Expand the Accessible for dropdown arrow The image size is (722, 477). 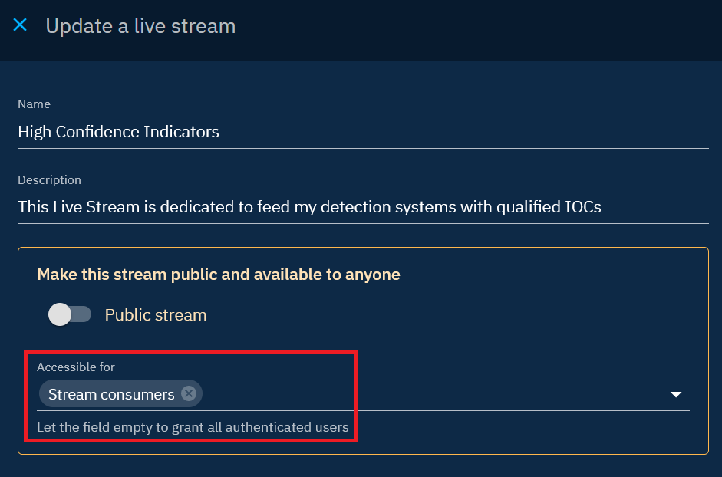click(x=676, y=394)
